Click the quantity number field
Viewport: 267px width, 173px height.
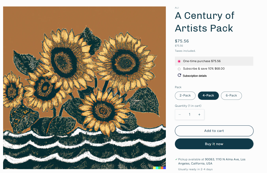pyautogui.click(x=190, y=114)
